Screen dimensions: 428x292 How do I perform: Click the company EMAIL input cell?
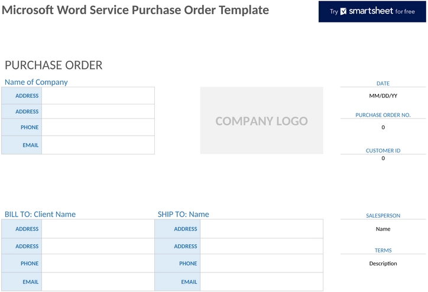click(x=98, y=145)
